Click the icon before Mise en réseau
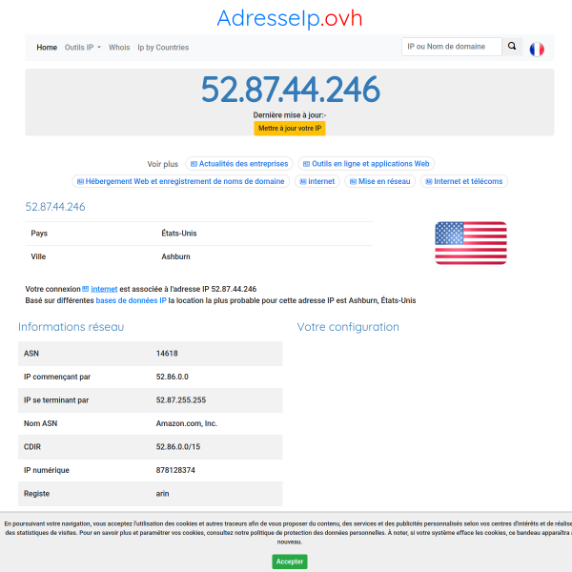This screenshot has height=572, width=572. coord(353,182)
